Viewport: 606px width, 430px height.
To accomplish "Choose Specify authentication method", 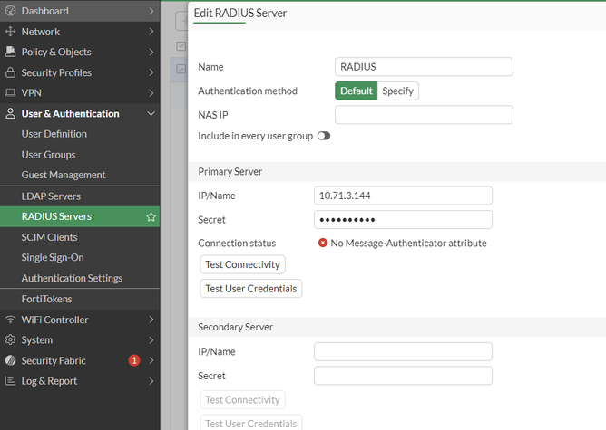I will (x=397, y=91).
